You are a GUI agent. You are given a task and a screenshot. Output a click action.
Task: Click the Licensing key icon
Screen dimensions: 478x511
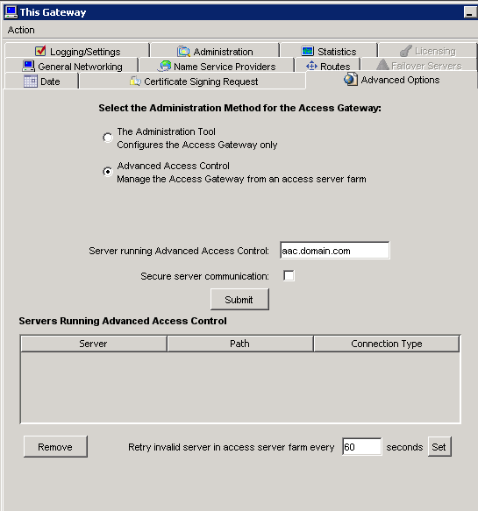coord(406,51)
